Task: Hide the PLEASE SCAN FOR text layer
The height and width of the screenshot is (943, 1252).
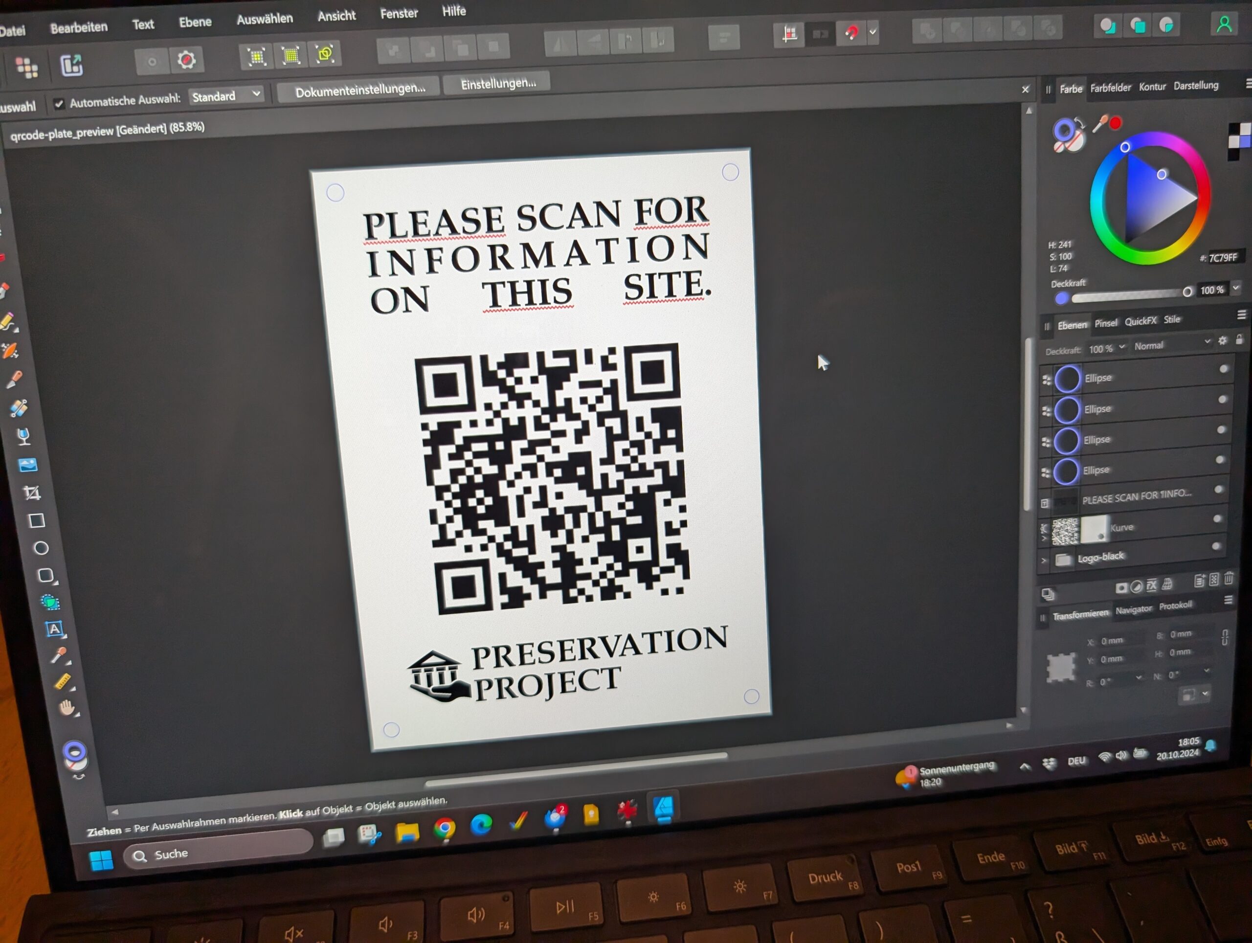Action: pyautogui.click(x=1219, y=489)
